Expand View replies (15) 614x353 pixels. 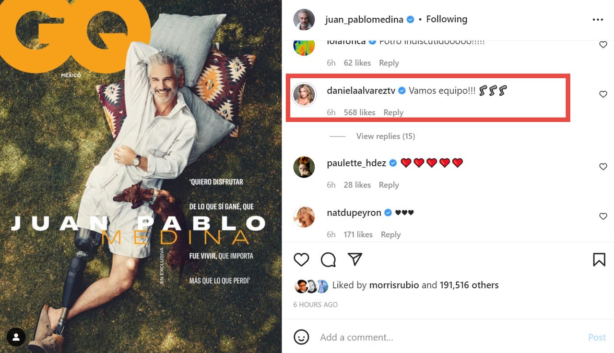[x=385, y=136]
